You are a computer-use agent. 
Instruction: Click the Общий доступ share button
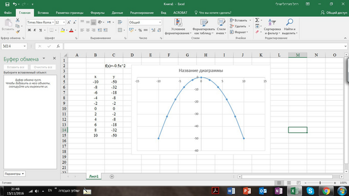[334, 13]
